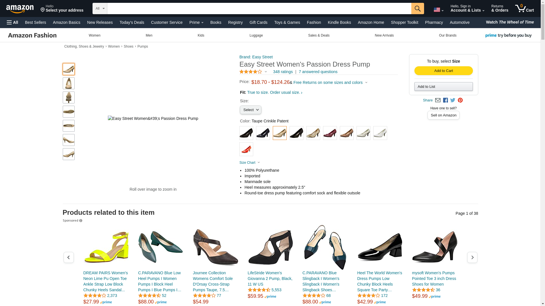Open the country flag language selector
The image size is (545, 306).
(439, 10)
